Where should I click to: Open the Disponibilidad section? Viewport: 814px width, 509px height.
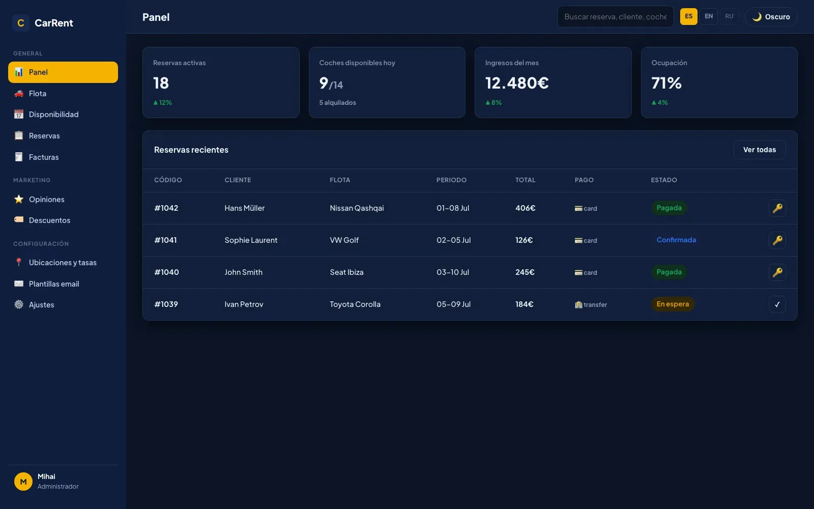(63, 115)
